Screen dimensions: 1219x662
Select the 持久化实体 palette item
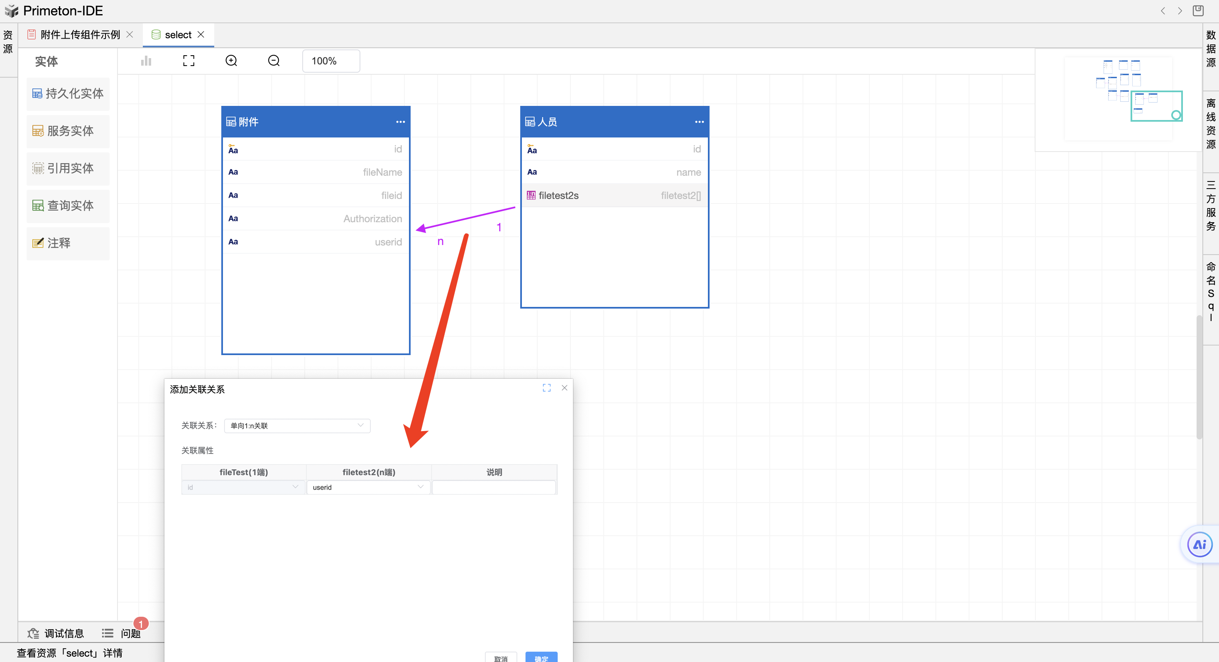coord(68,93)
